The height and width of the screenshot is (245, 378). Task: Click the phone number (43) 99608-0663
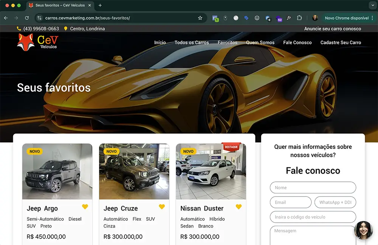click(x=41, y=29)
